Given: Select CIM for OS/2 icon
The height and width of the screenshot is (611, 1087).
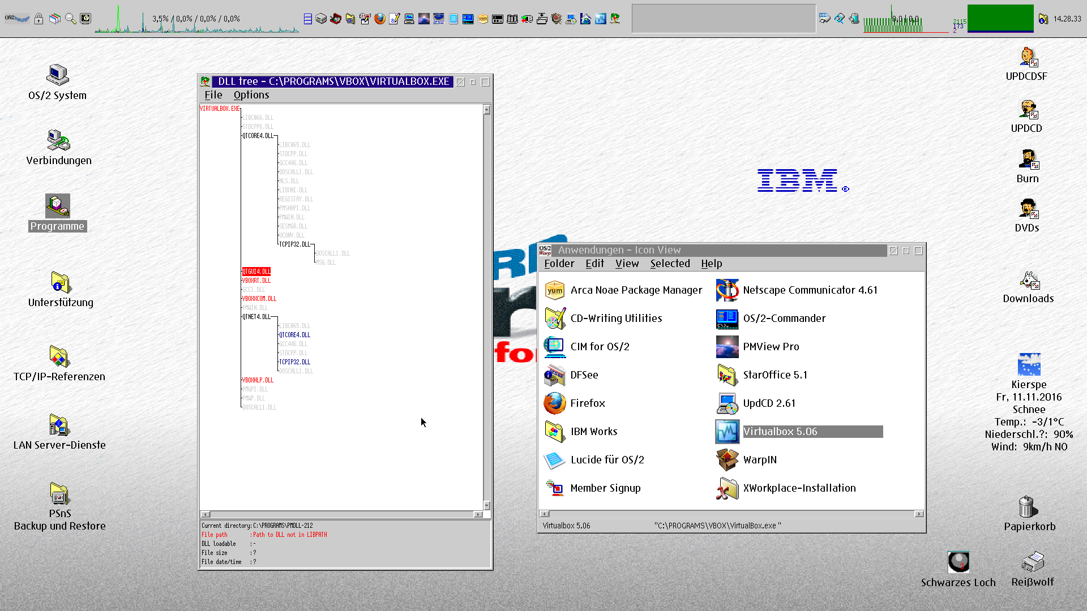Looking at the screenshot, I should [x=554, y=347].
